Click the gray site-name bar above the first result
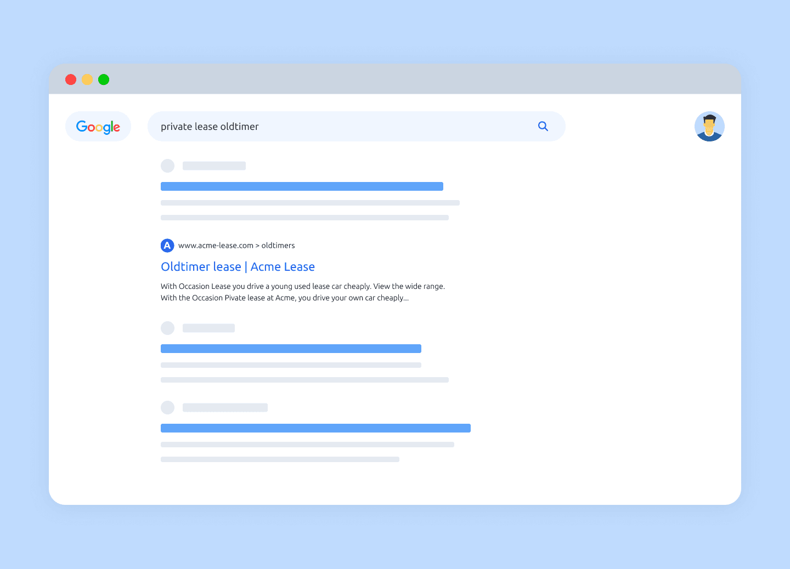The image size is (790, 569). click(x=214, y=166)
